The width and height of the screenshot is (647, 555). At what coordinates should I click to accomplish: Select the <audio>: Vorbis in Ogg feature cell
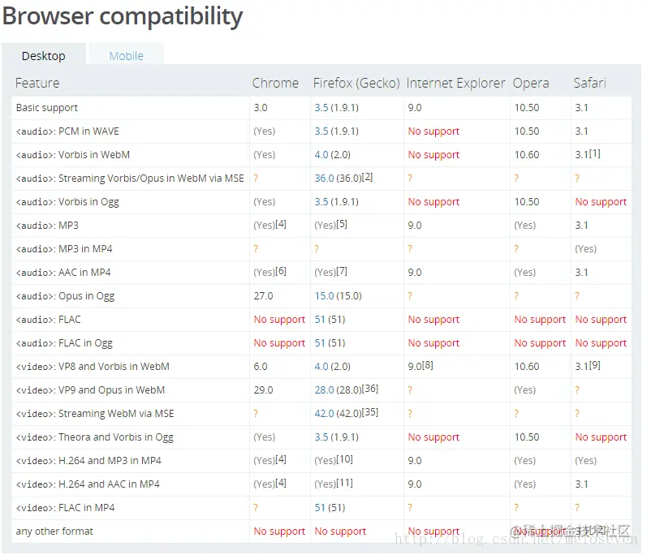coord(131,201)
